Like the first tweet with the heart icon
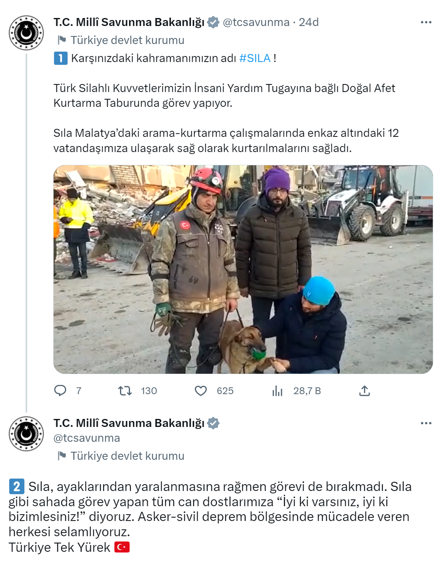The width and height of the screenshot is (442, 563). pyautogui.click(x=201, y=391)
